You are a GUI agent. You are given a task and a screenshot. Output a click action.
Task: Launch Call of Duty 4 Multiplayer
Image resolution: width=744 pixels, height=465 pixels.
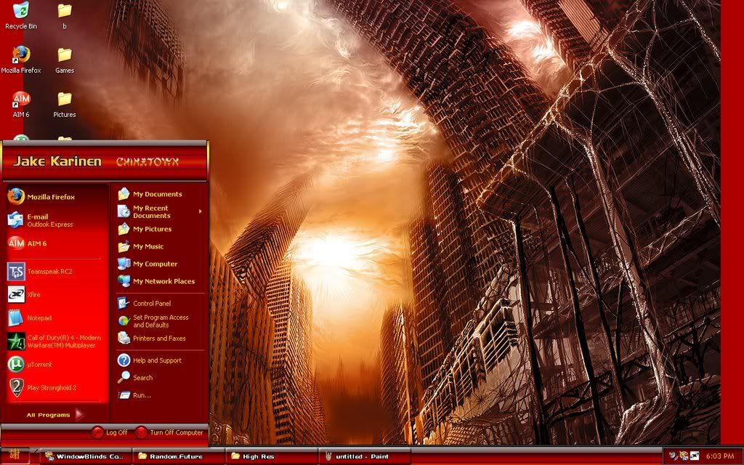(57, 341)
